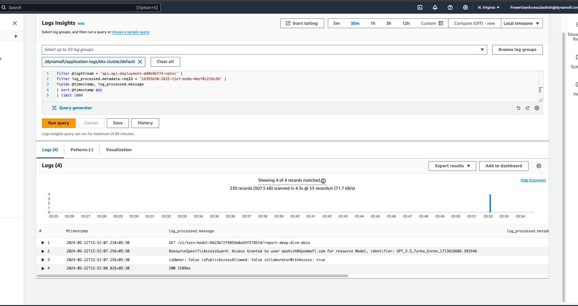Open the logs table settings gear
The width and height of the screenshot is (578, 306).
pos(539,166)
